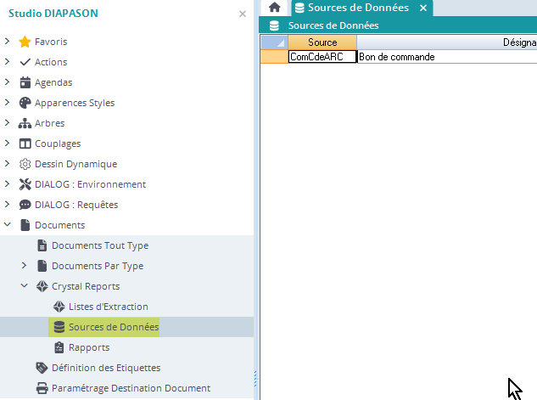
Task: Click the Arbres hierarchy icon
Action: click(25, 123)
